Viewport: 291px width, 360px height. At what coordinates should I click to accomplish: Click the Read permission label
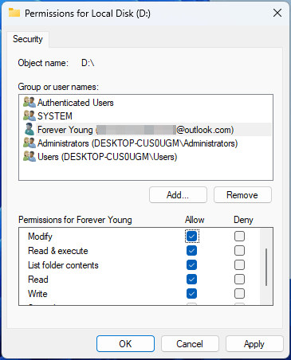(38, 280)
